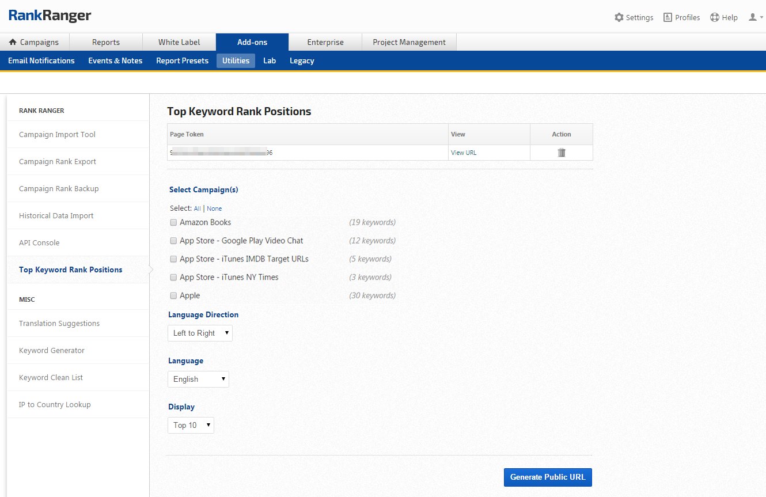Open Report Presets in the submenu
The height and width of the screenshot is (497, 766).
[182, 60]
